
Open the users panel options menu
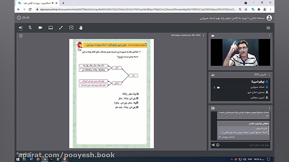click(269, 75)
